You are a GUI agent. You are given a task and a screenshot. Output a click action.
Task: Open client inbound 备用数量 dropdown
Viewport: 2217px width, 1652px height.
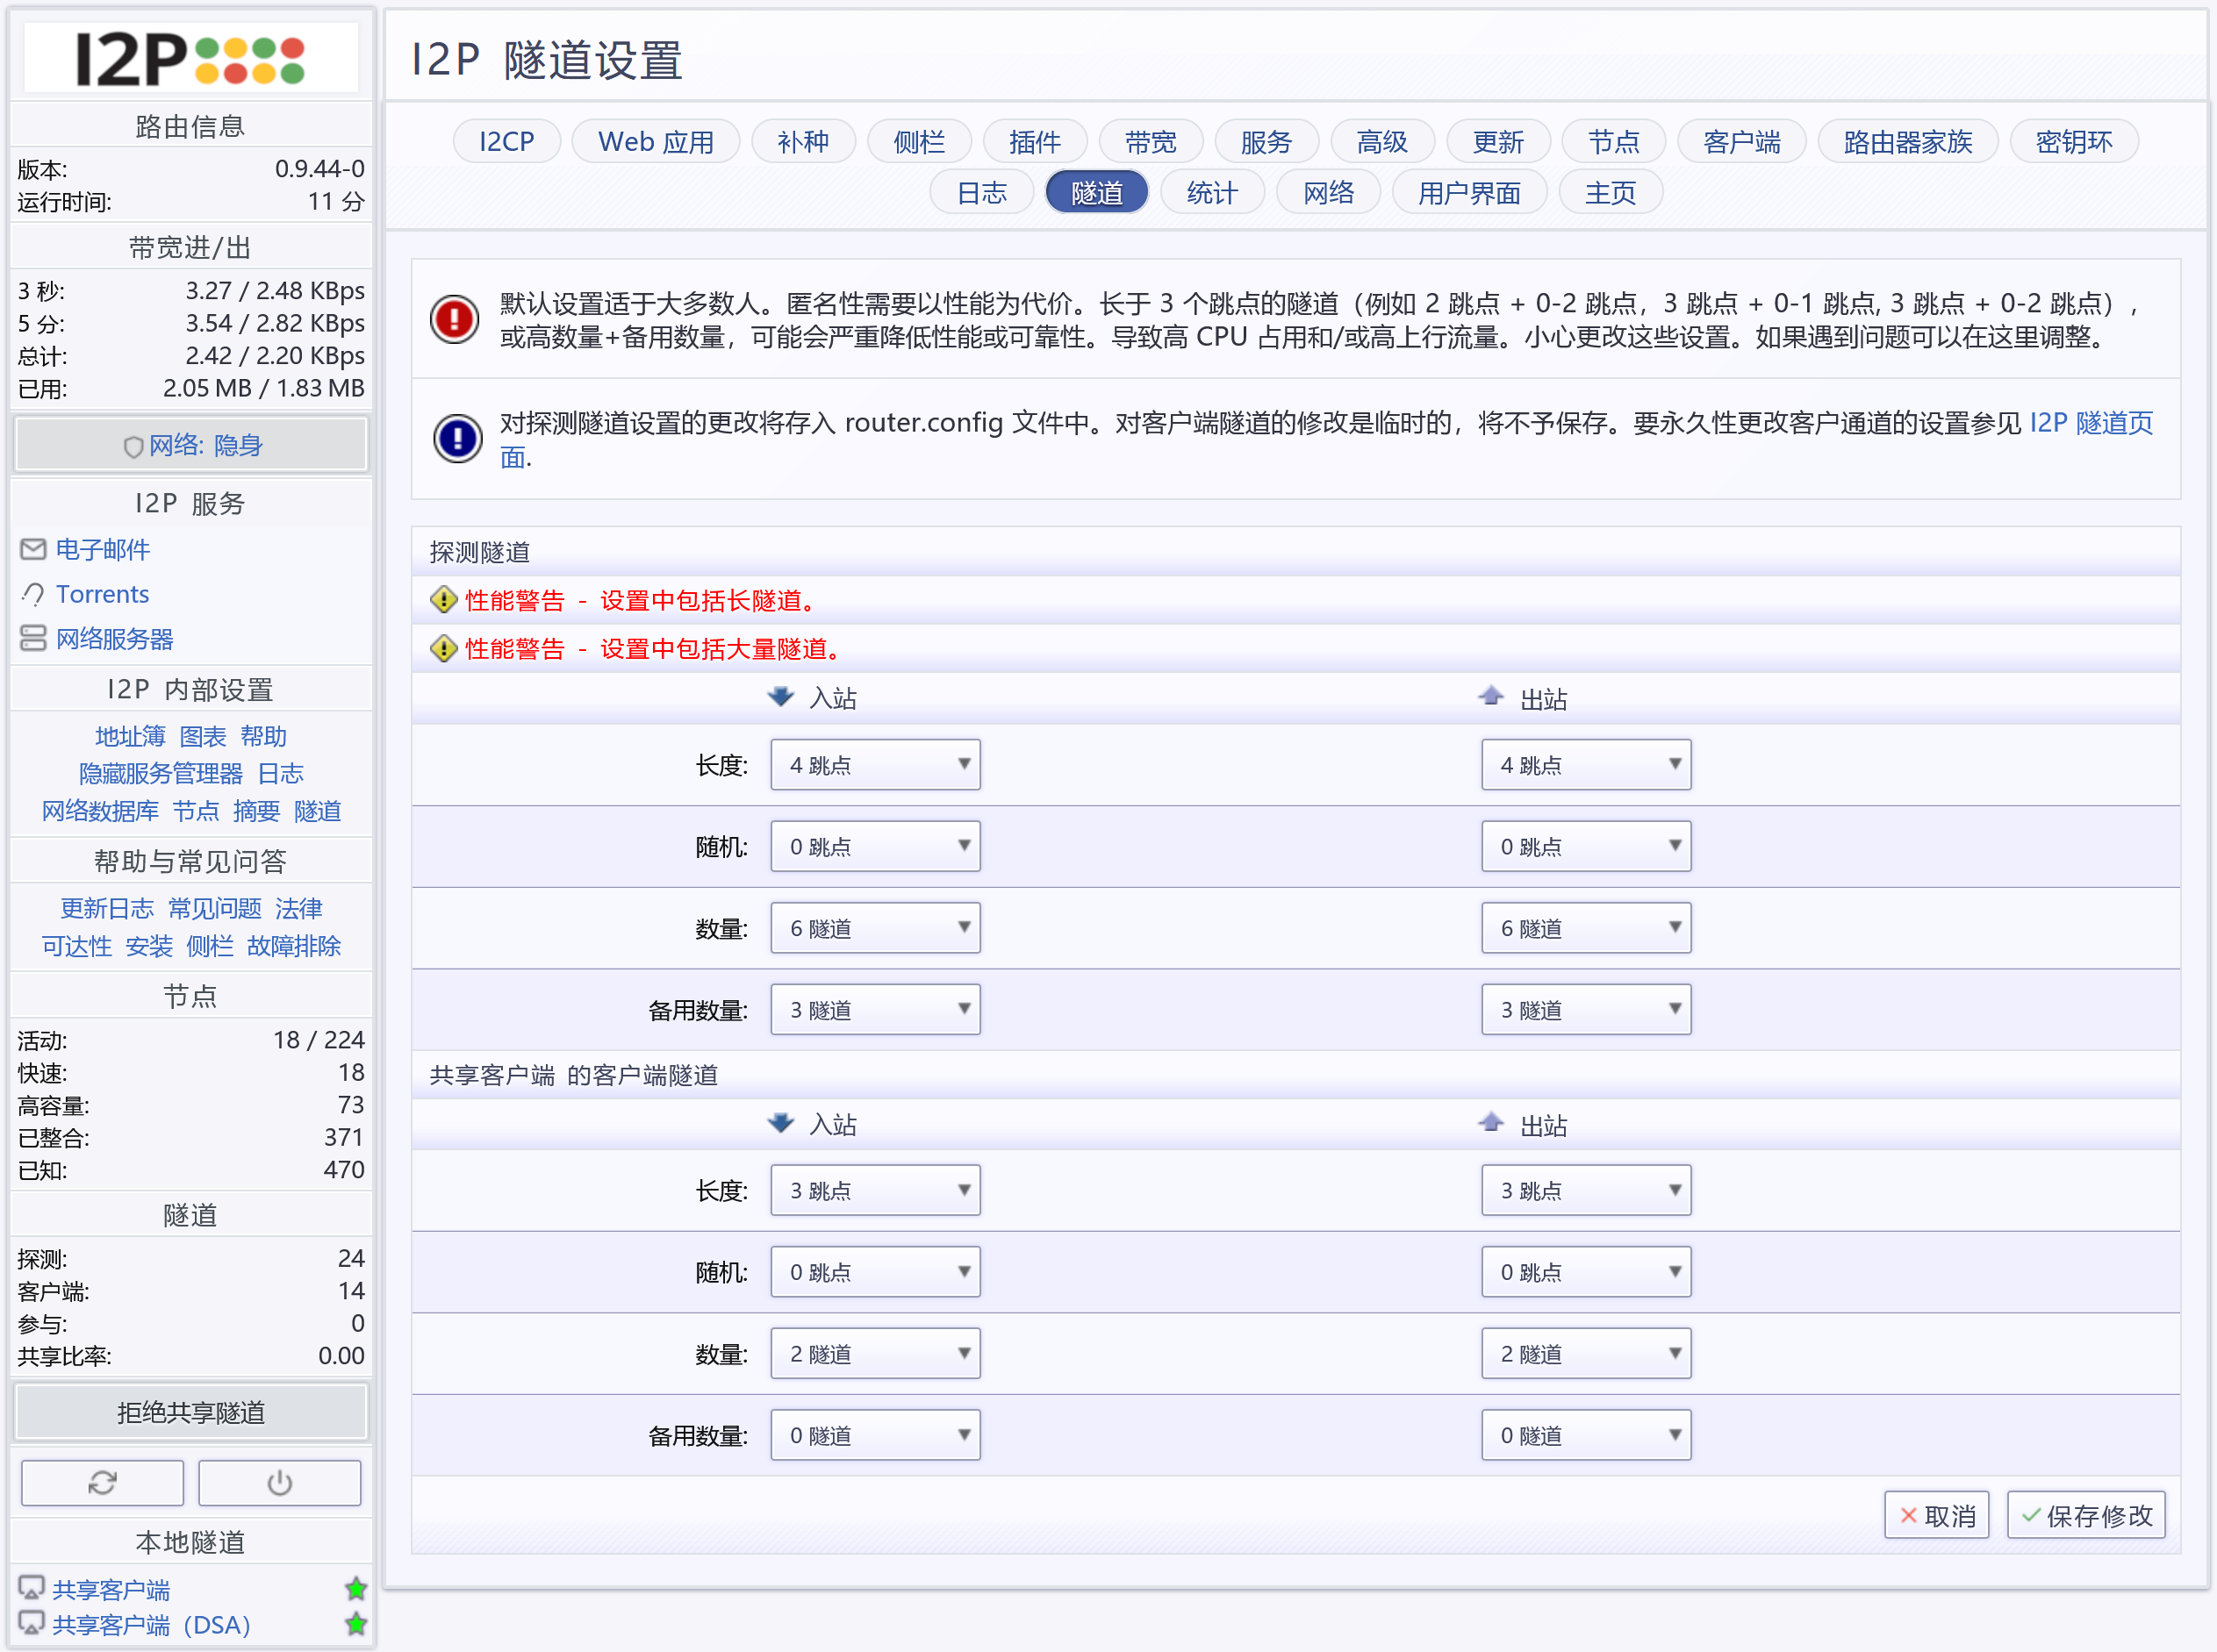874,1435
